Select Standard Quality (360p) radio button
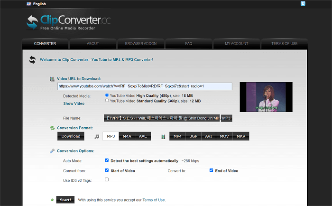Viewport: 332px width, 206px height. click(x=107, y=101)
